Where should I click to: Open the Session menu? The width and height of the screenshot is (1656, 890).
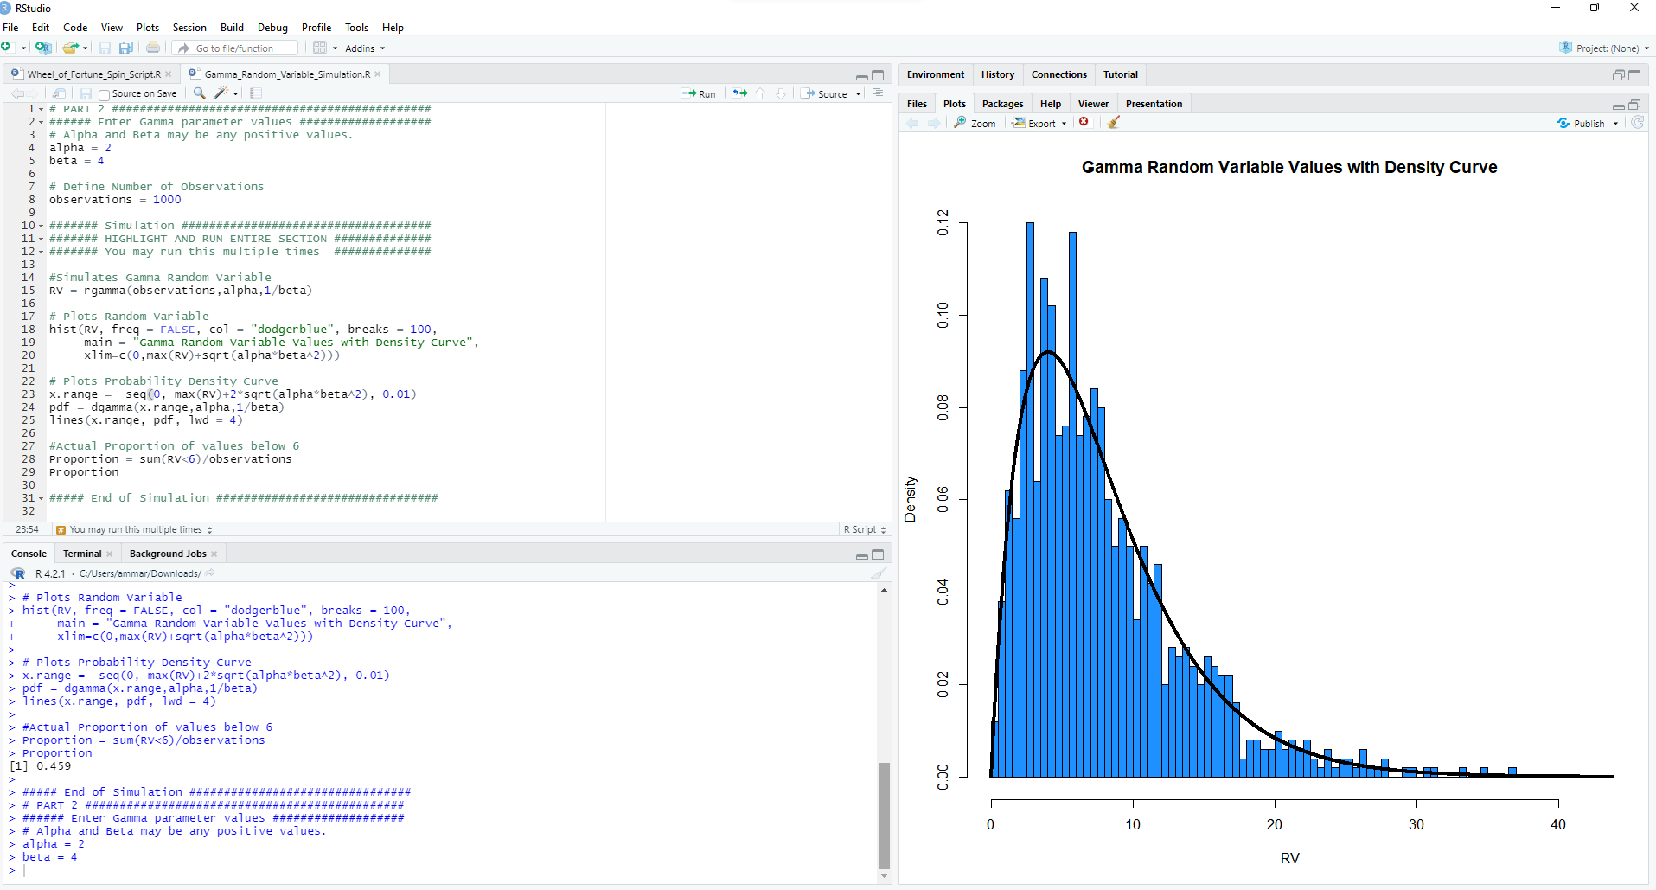[x=189, y=28]
